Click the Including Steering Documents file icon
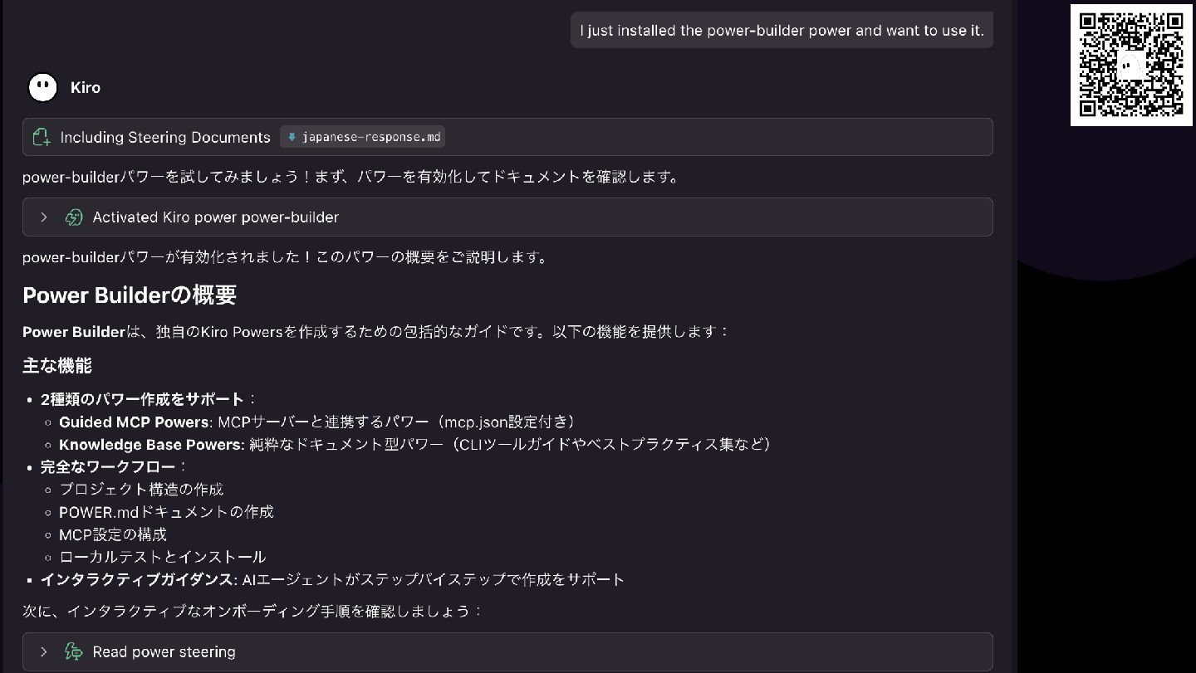1196x673 pixels. (42, 137)
